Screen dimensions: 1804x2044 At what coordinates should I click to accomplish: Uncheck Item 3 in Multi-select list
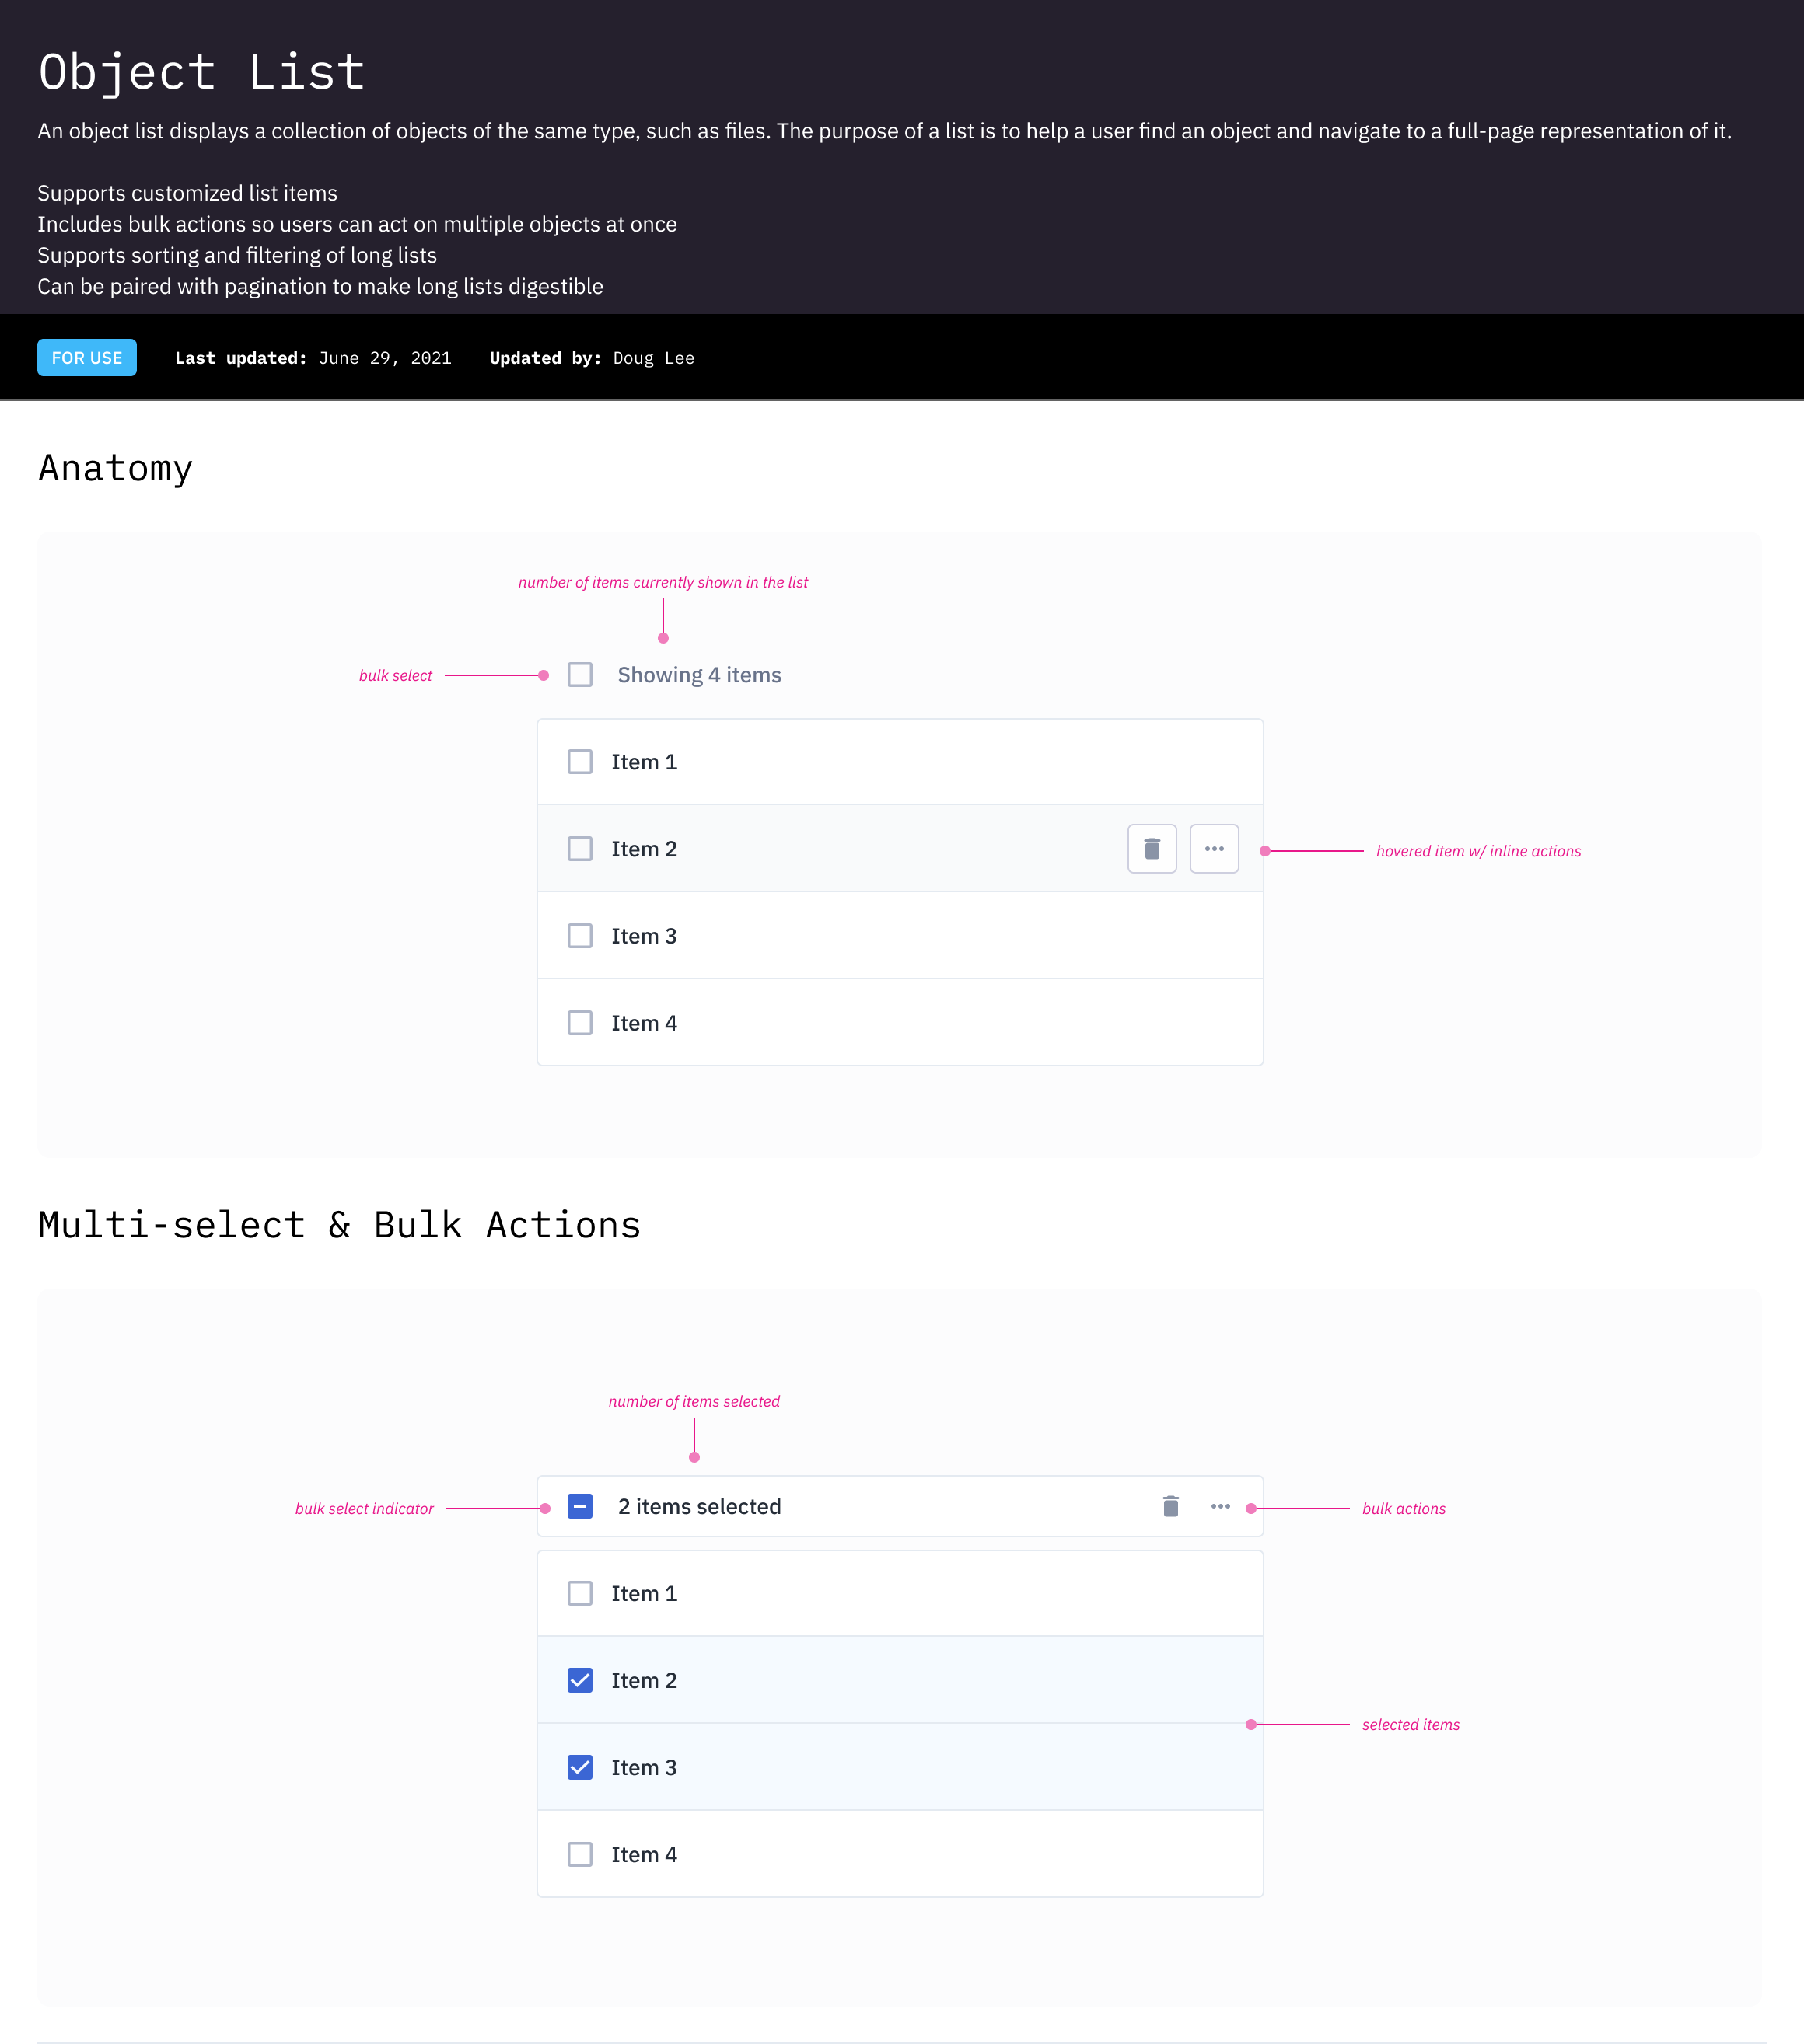point(579,1767)
